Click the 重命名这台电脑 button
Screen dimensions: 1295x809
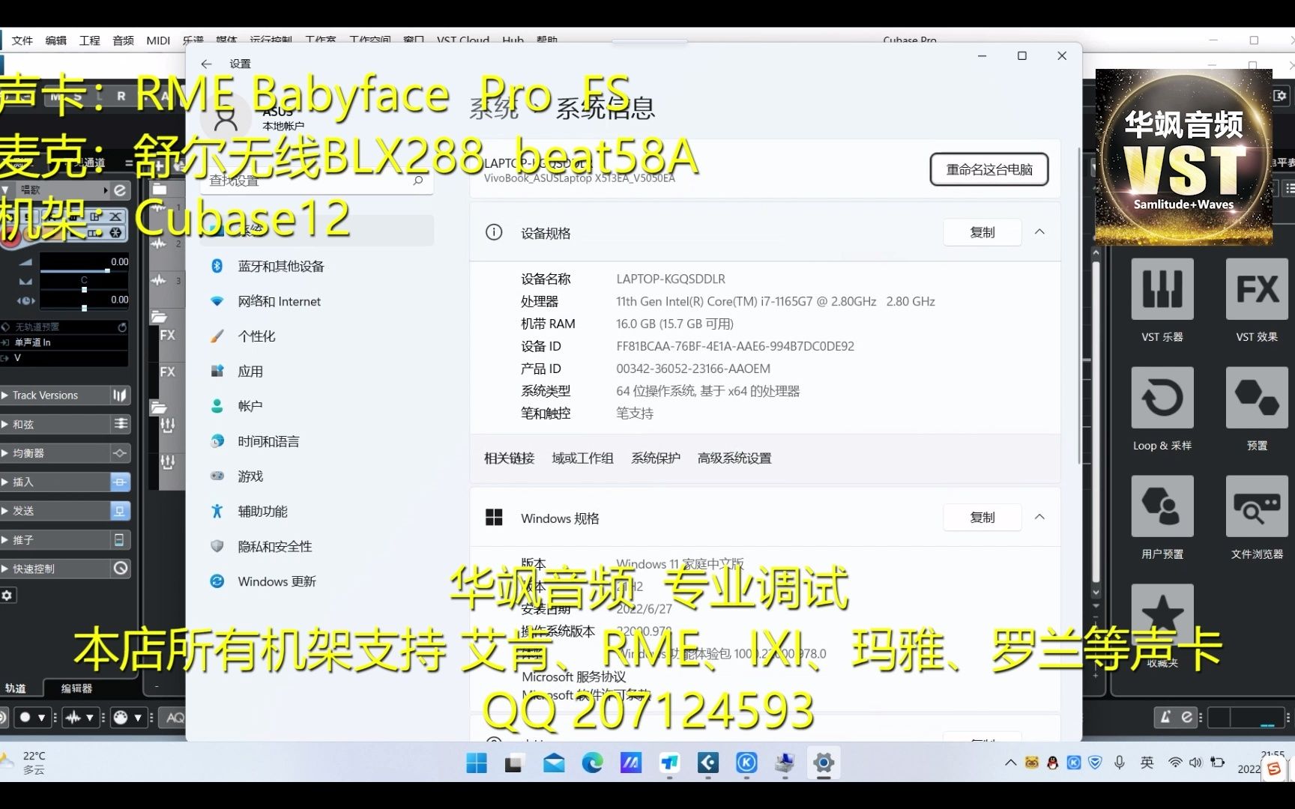[988, 169]
